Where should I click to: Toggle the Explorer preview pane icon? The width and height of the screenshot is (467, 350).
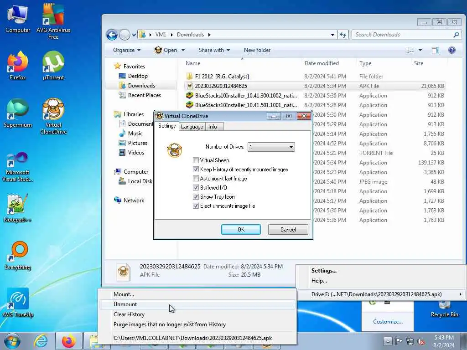[x=436, y=50]
